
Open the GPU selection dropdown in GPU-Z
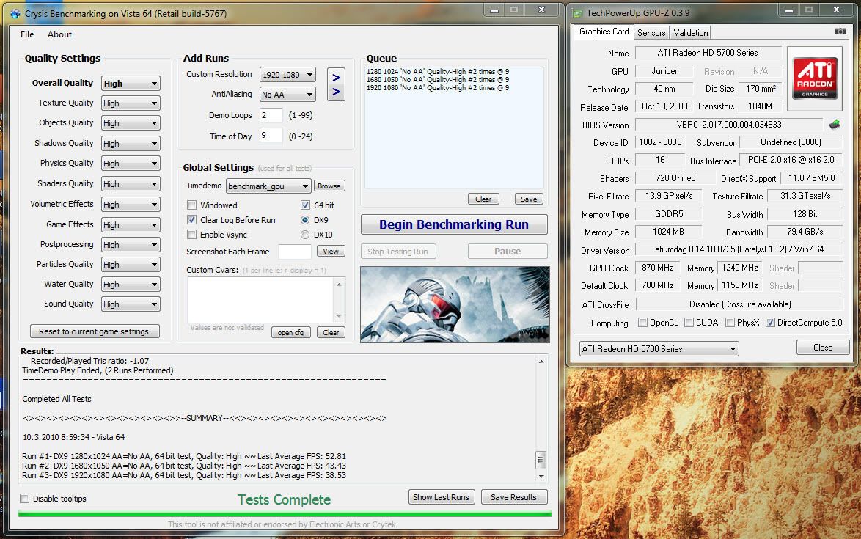659,349
